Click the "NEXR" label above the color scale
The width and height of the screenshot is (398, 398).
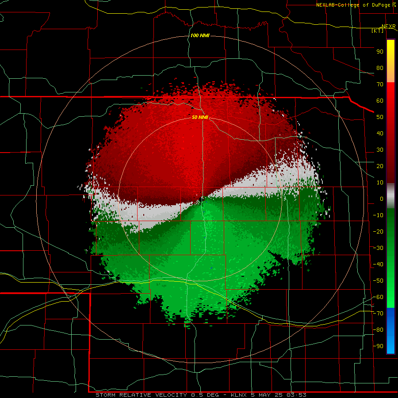click(389, 26)
